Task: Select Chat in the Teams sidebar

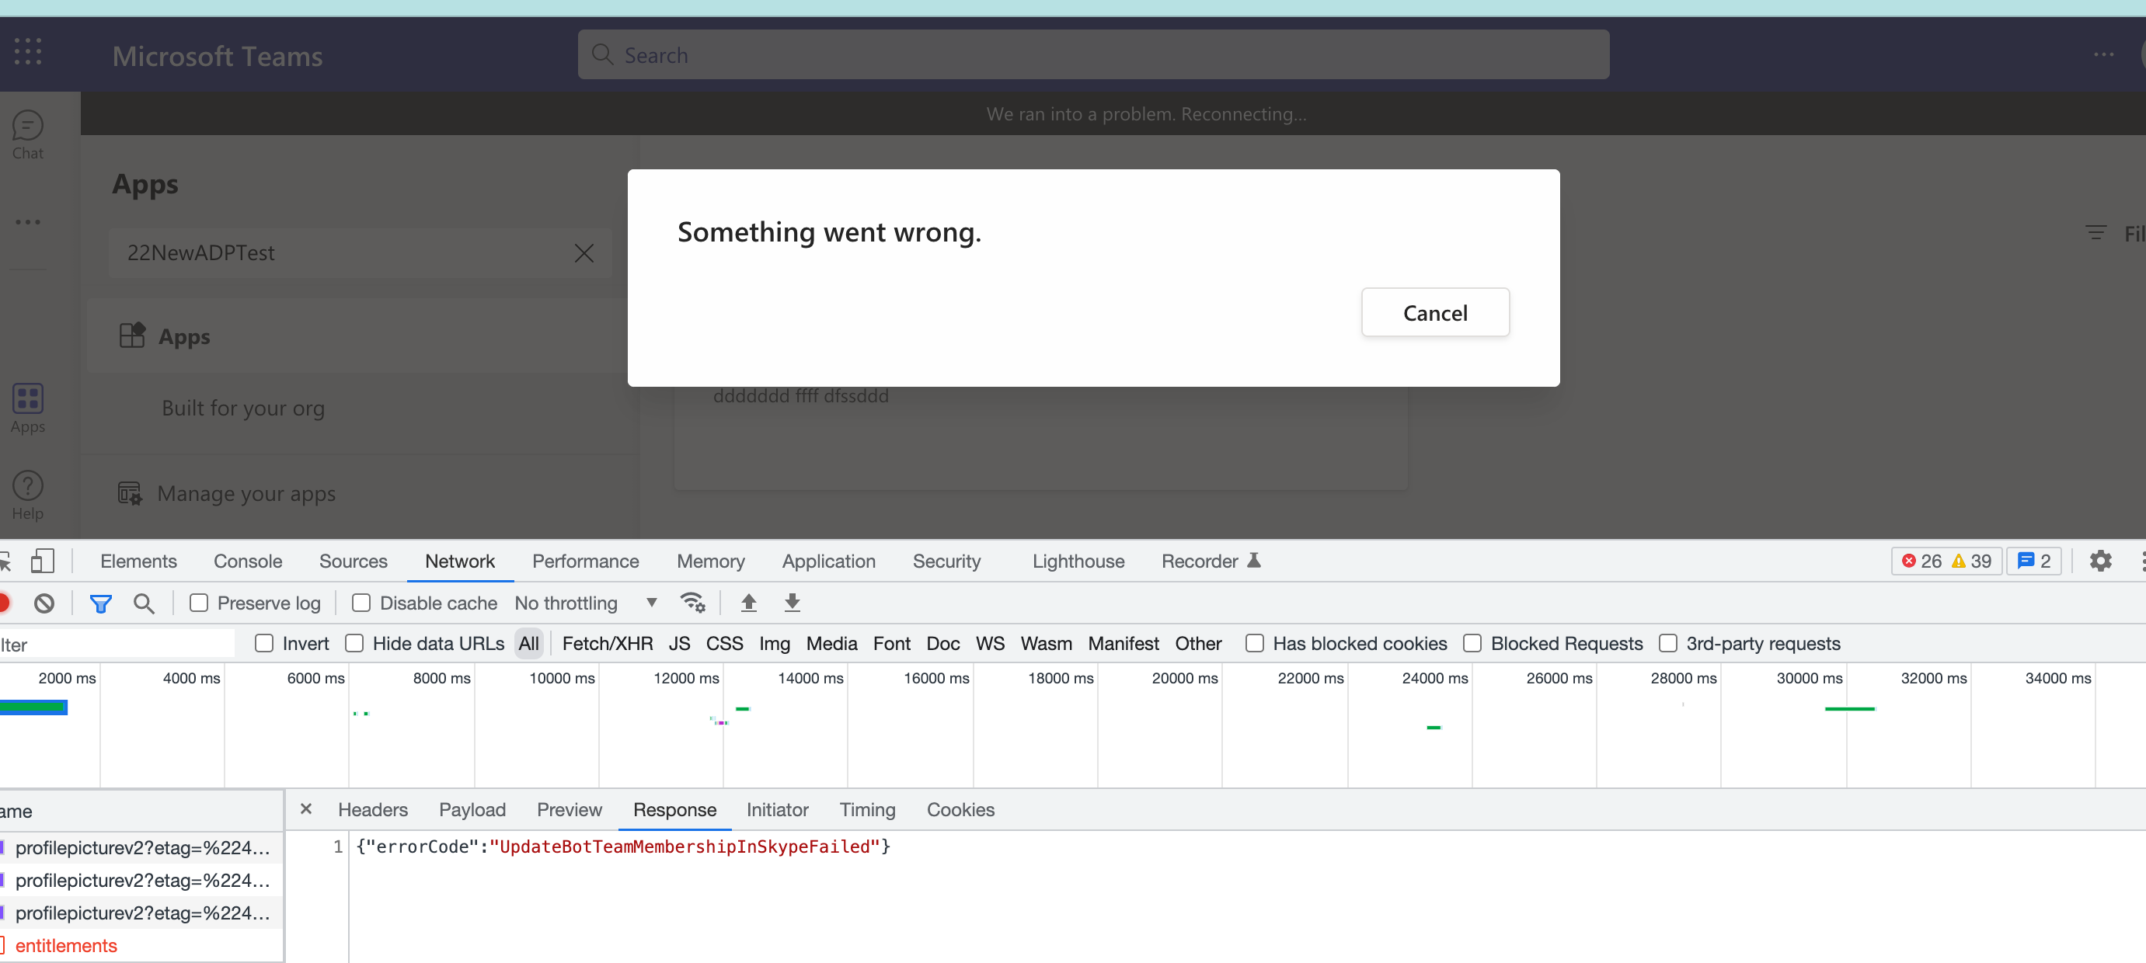Action: pyautogui.click(x=27, y=134)
